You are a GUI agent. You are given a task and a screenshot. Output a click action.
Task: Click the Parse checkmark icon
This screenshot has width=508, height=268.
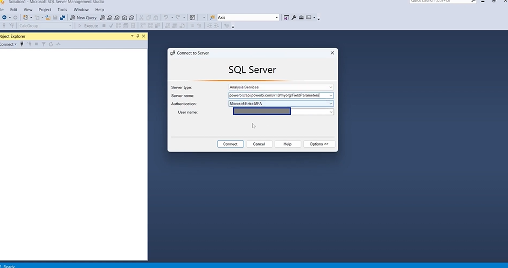tap(111, 26)
